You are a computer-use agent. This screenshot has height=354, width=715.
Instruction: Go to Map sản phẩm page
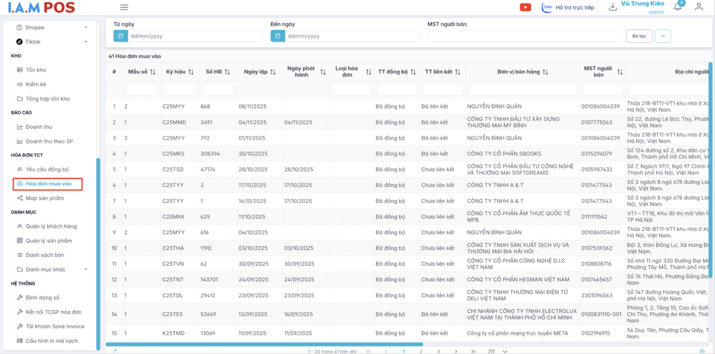44,198
